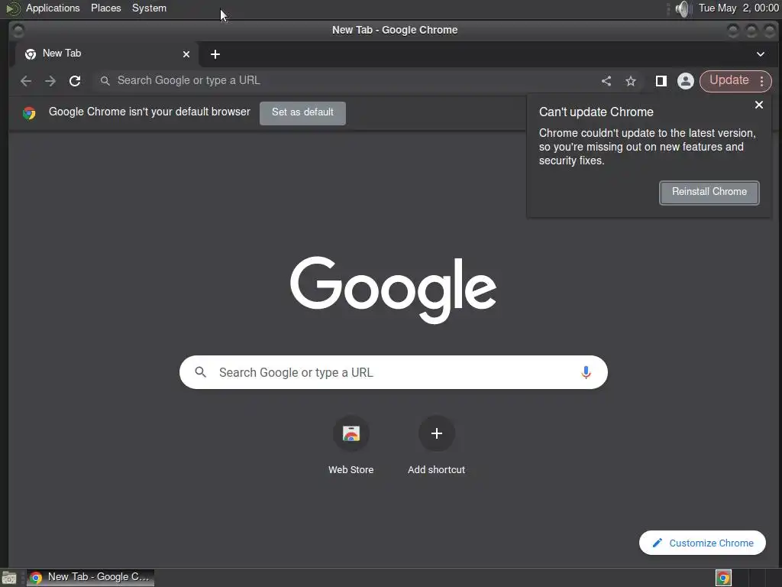Select the New Tab tab

pyautogui.click(x=107, y=54)
